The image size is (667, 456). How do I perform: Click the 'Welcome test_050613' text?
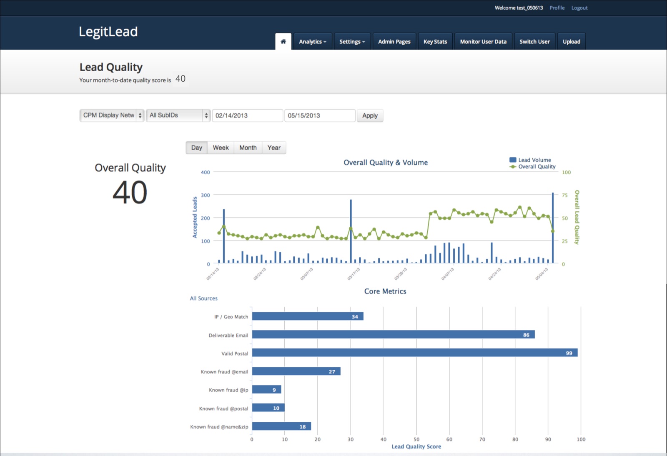(519, 8)
